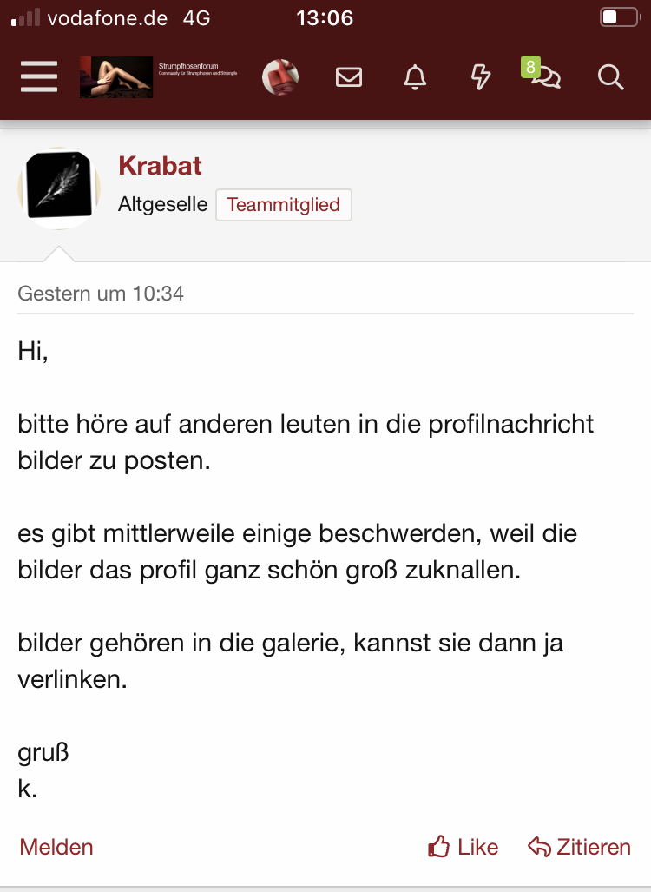This screenshot has height=892, width=651.
Task: View Krabat's feather avatar picture
Action: 59,188
